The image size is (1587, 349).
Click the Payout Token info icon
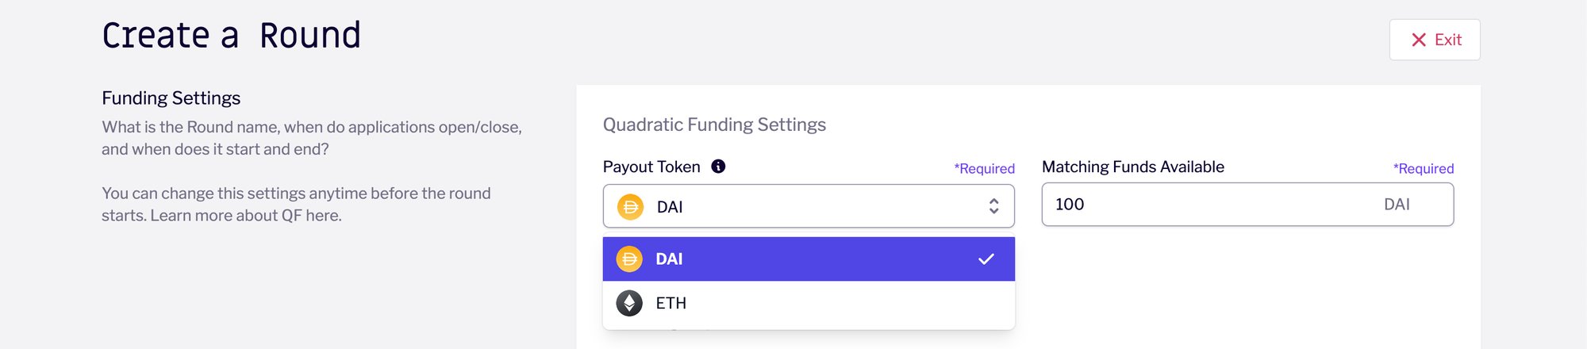pos(718,167)
